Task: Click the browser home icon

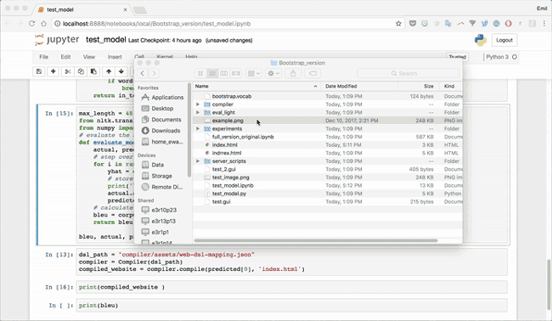Action: coord(43,24)
